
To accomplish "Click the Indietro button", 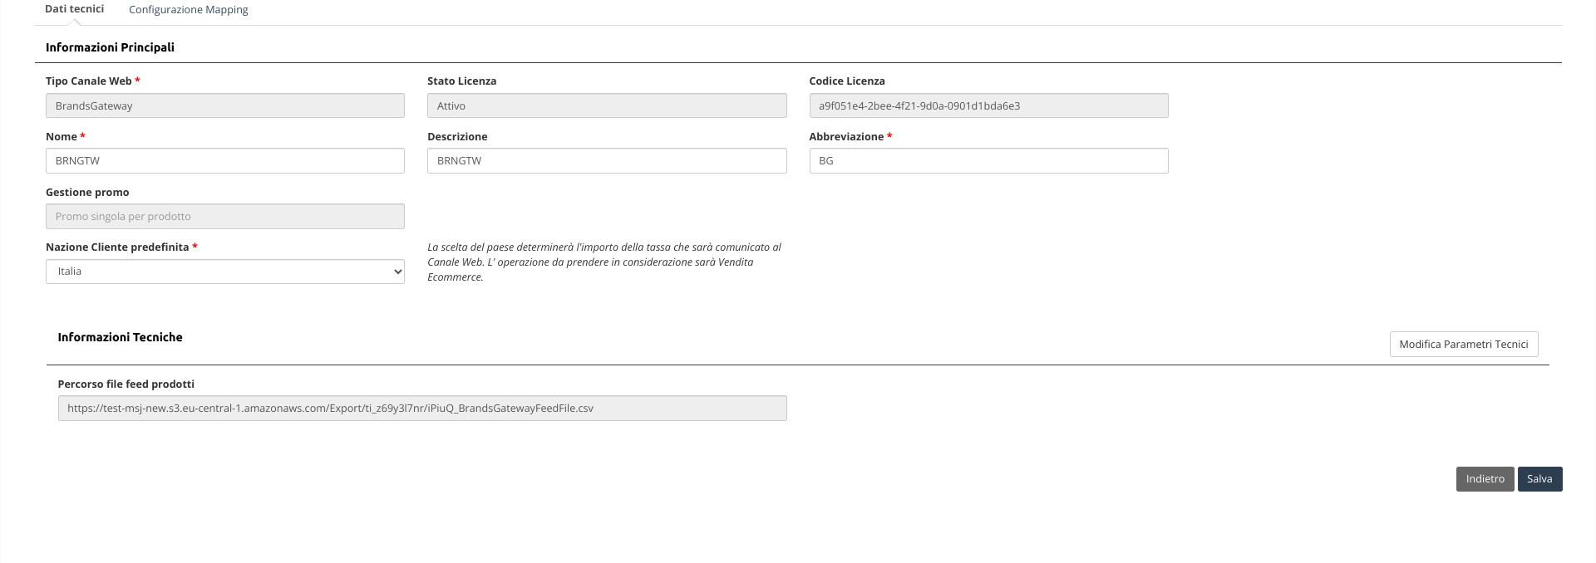I will (1485, 479).
